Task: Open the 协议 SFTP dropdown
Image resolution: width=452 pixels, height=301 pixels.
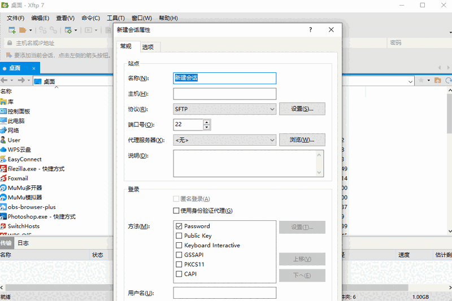Action: click(x=224, y=109)
